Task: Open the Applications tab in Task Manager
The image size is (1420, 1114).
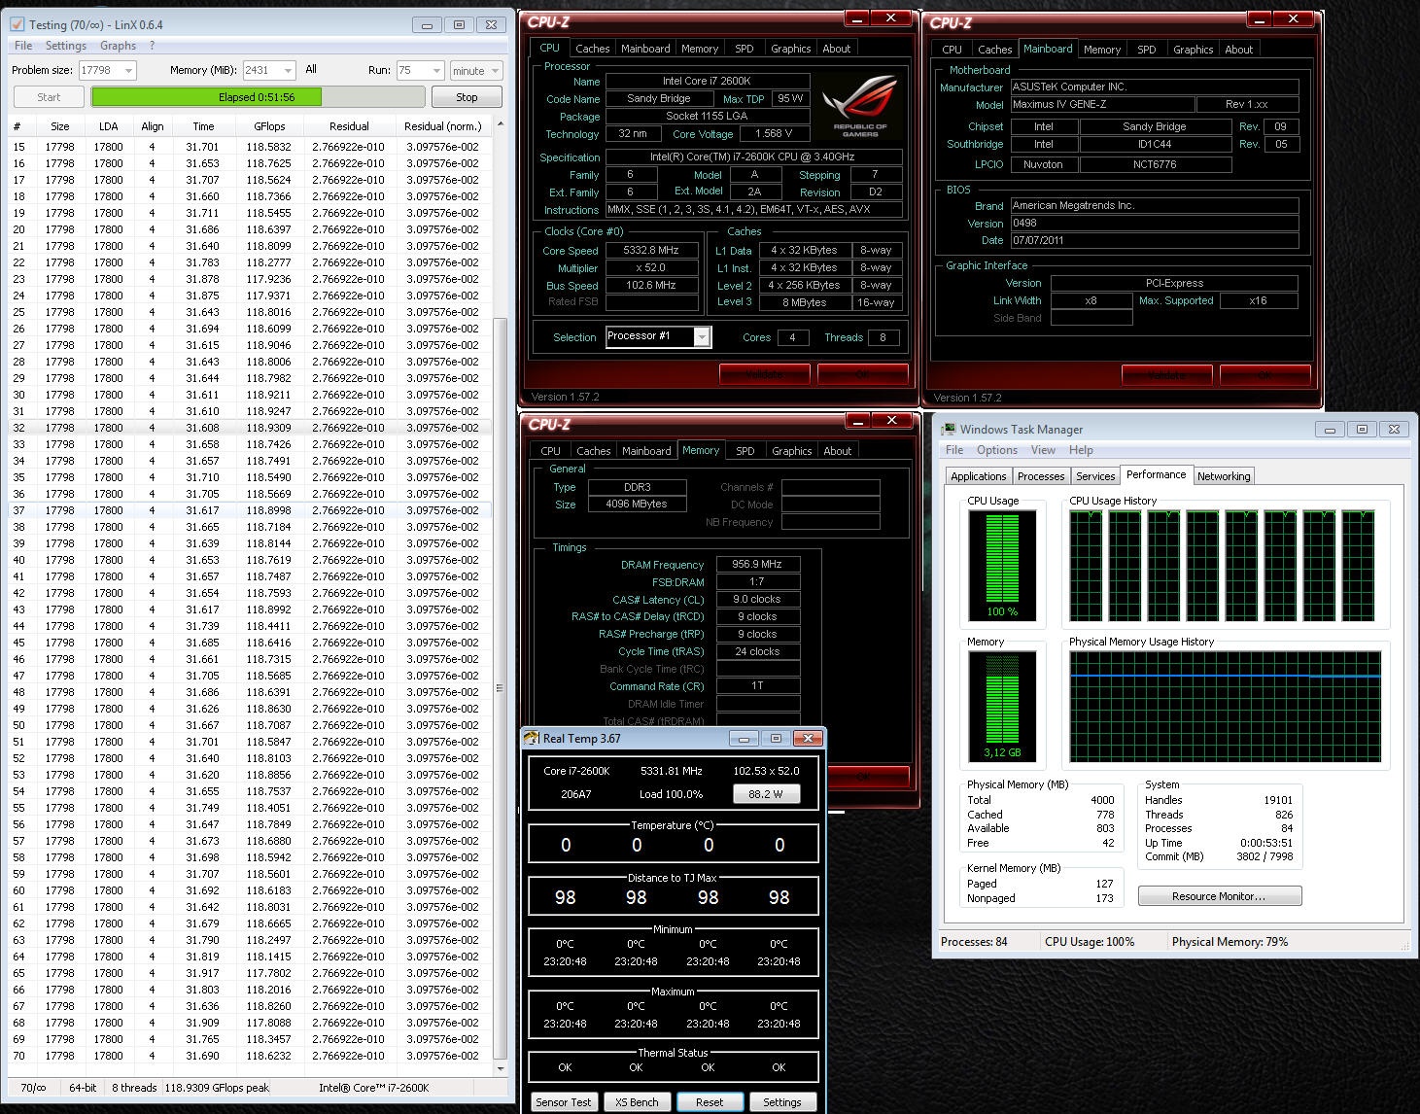Action: point(979,476)
